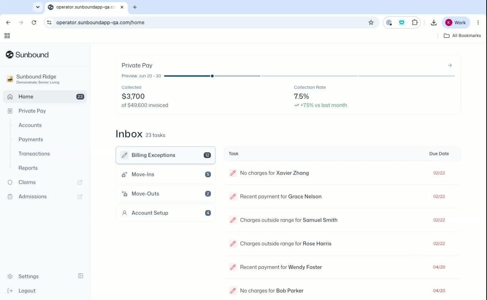Click the browser address bar
This screenshot has width=487, height=300.
click(x=211, y=22)
